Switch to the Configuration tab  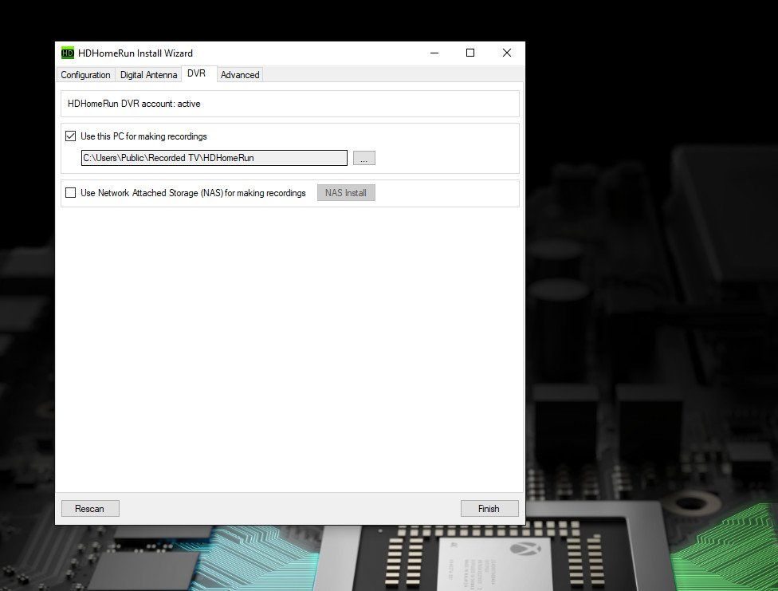pos(84,74)
